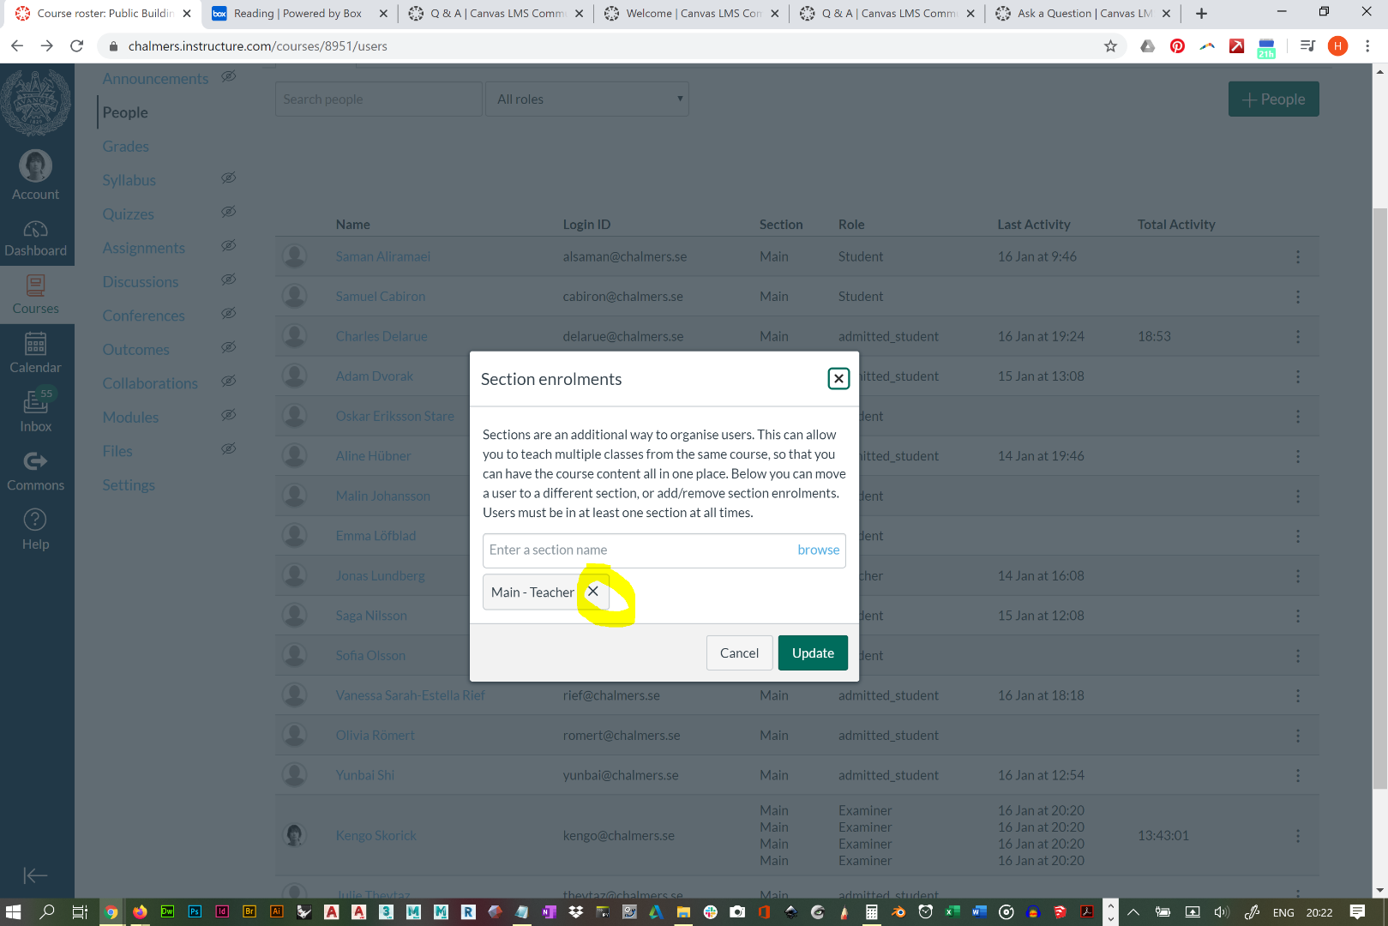
Task: Open options menu for Samuel Cabiron
Action: tap(1298, 297)
